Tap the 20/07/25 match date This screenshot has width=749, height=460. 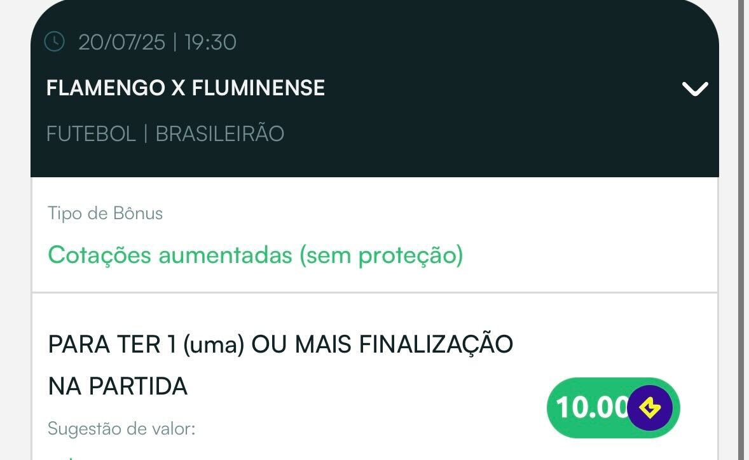click(x=121, y=43)
